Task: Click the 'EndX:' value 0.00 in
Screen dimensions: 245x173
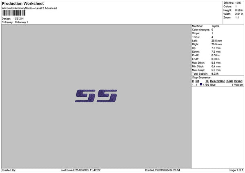Action: pyautogui.click(x=216, y=55)
